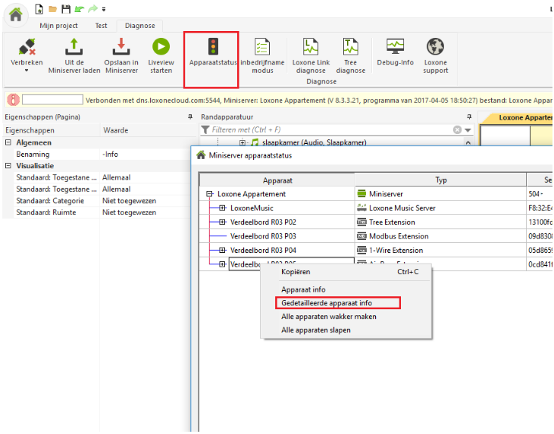Start Liveview with green play icon
Viewport: 554px width, 434px height.
[161, 47]
